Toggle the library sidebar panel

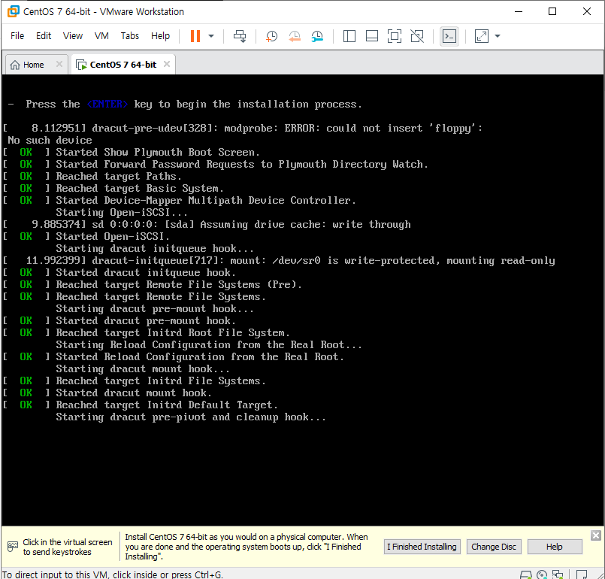tap(349, 36)
